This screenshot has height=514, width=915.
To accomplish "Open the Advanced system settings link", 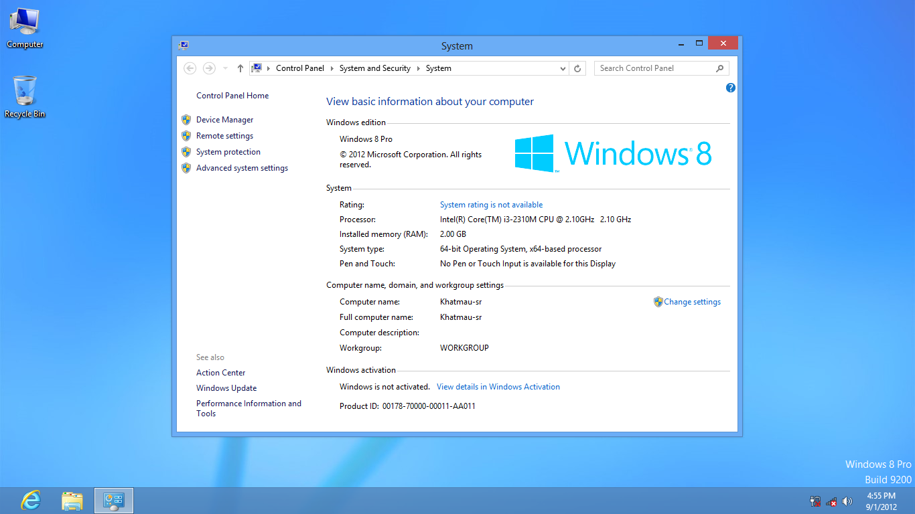I will (242, 168).
